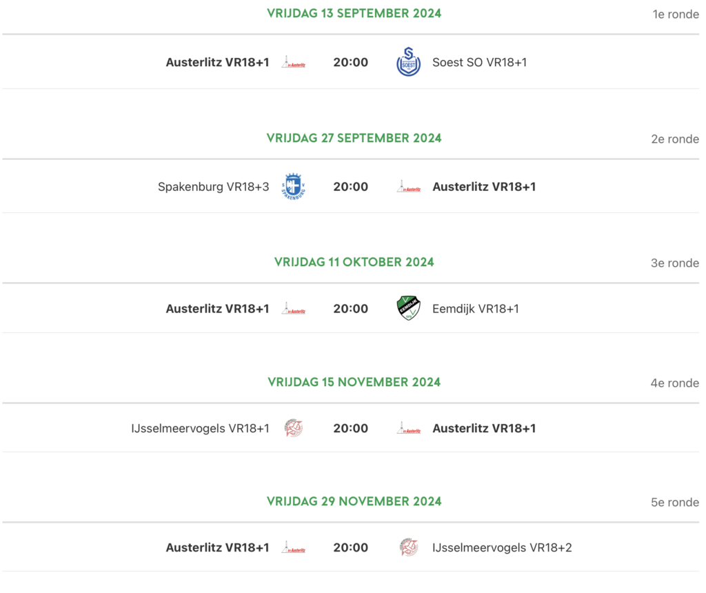Open Soest SO VR18+1 team link

tap(479, 63)
